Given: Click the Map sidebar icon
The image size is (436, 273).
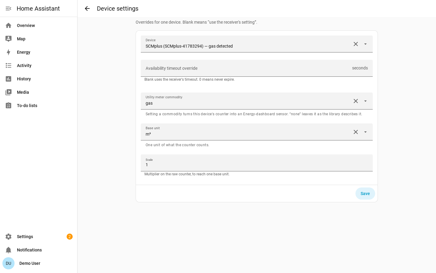Looking at the screenshot, I should pyautogui.click(x=8, y=39).
